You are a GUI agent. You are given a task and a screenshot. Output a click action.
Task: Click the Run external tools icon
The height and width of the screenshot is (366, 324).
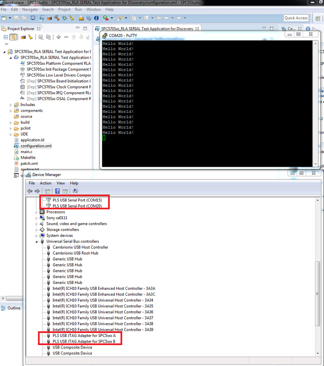coord(106,18)
